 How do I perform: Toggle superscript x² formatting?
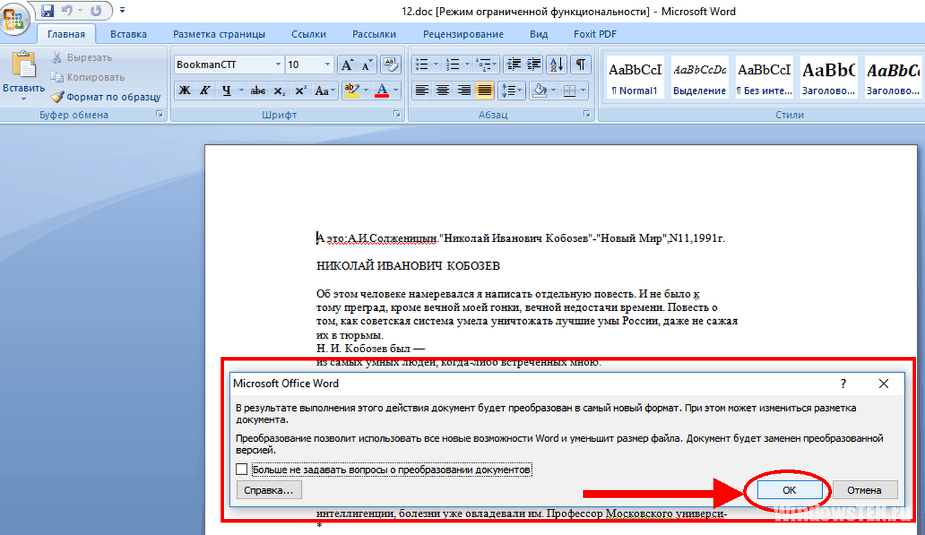pos(301,90)
